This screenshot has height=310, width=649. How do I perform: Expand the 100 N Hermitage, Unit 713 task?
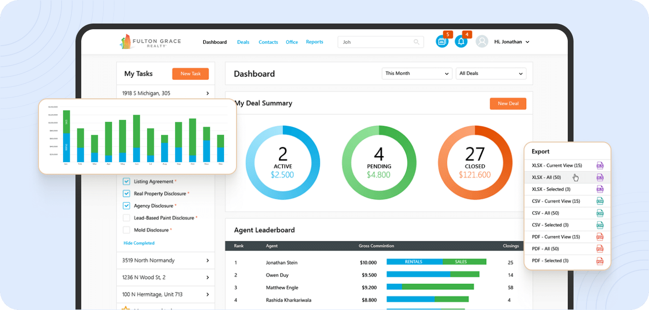(208, 295)
